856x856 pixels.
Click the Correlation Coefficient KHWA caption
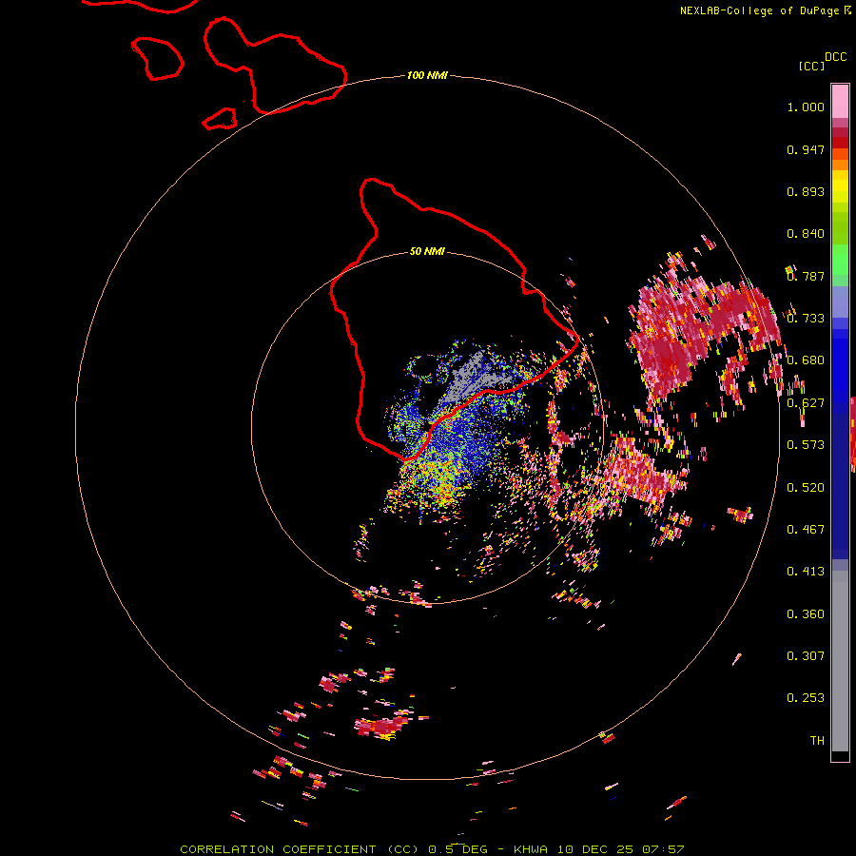pos(432,849)
